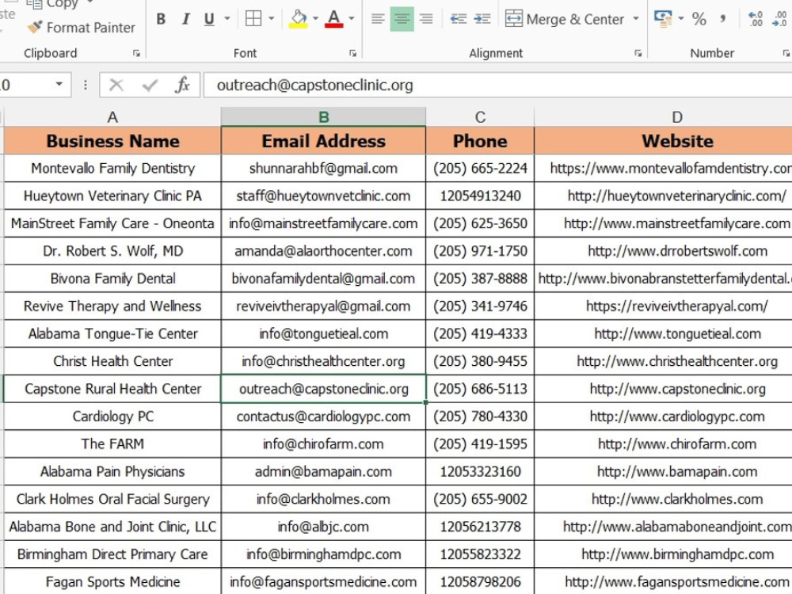The image size is (792, 594).
Task: Confirm formula bar entry checkmark
Action: [150, 85]
